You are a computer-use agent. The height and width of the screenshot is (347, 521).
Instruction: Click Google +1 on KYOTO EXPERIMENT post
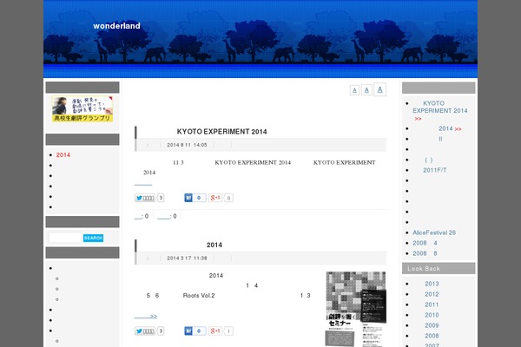(215, 198)
